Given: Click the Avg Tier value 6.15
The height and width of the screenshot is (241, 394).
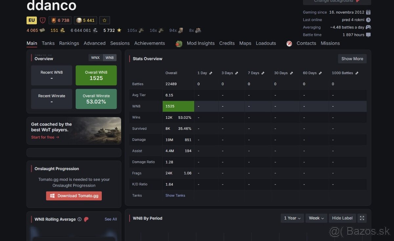Looking at the screenshot, I should coord(169,95).
